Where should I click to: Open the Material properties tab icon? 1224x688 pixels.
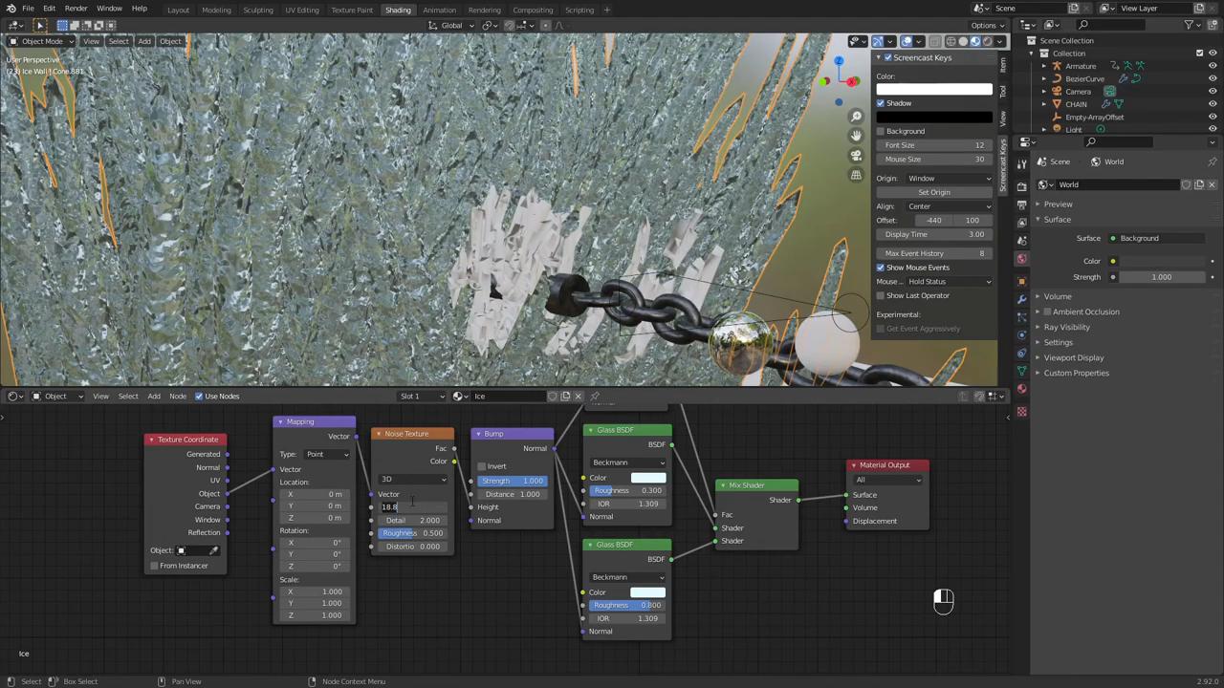pyautogui.click(x=1021, y=389)
